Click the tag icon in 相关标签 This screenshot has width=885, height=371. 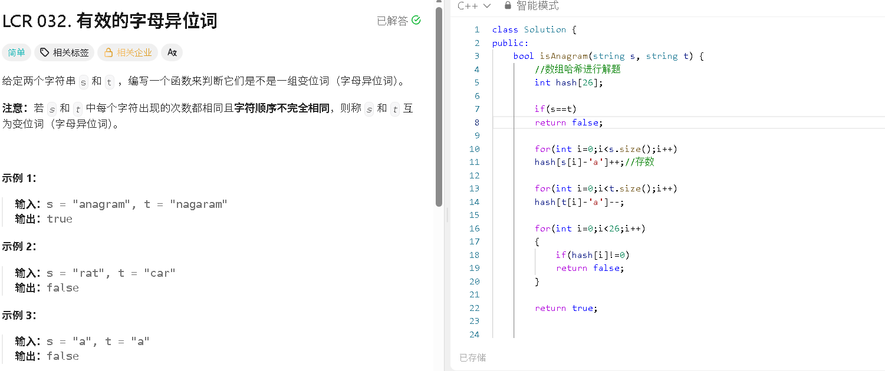click(x=44, y=52)
